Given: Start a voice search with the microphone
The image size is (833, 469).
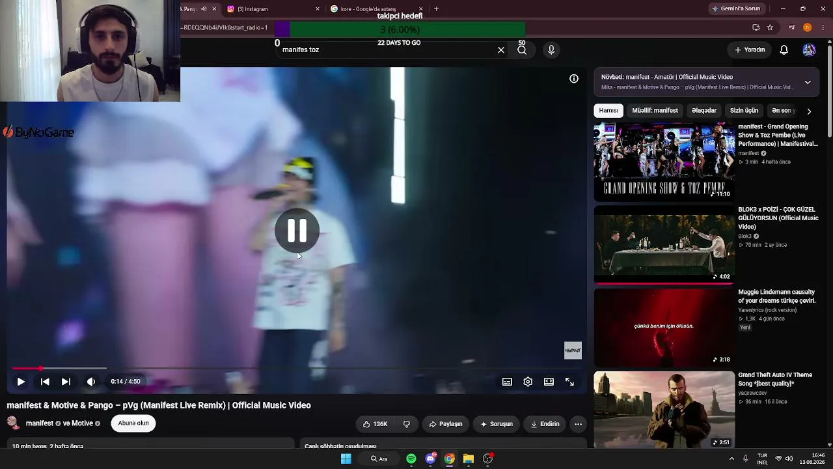Looking at the screenshot, I should 551,50.
